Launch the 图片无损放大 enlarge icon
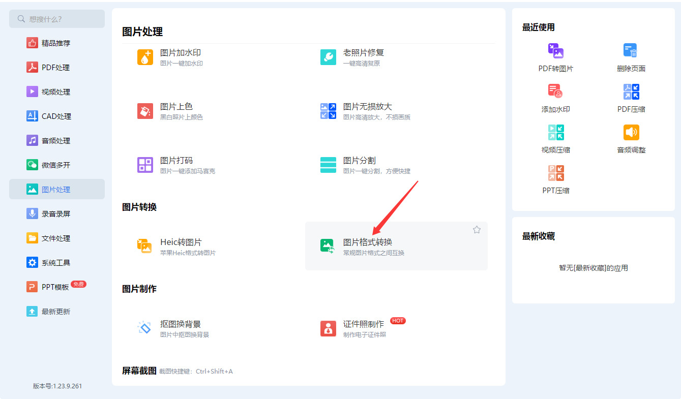 click(x=328, y=111)
